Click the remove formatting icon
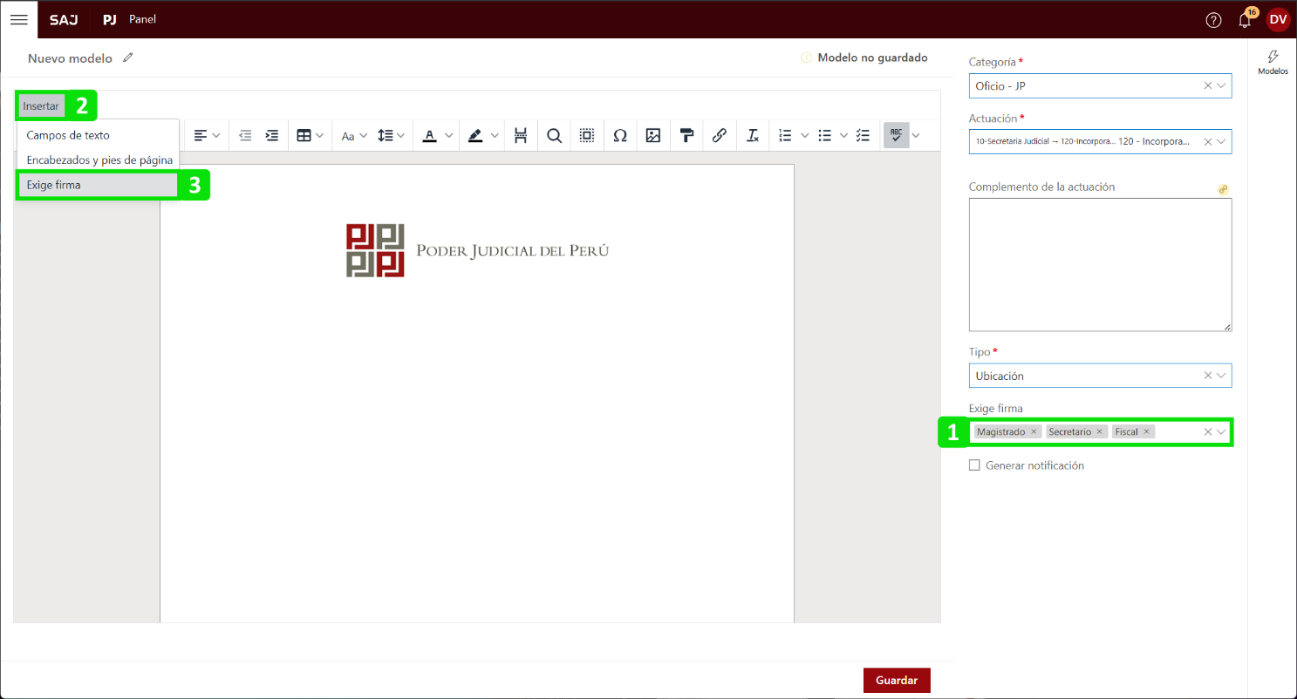Screen dimensions: 1297x699 753,135
